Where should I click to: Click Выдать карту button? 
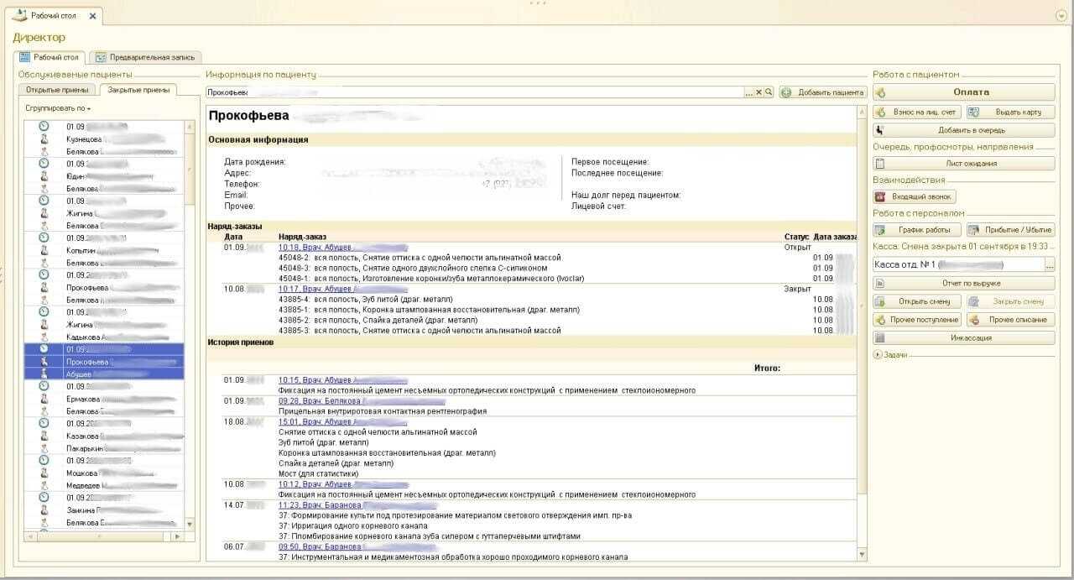coord(1010,112)
